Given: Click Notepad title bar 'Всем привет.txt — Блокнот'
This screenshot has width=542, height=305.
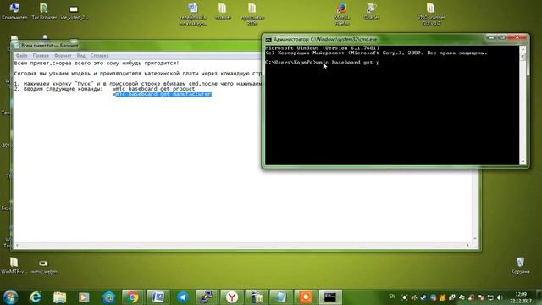Looking at the screenshot, I should [50, 46].
